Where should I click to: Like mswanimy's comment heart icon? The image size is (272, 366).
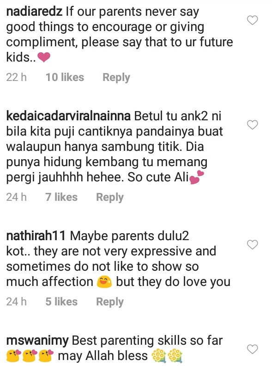[x=253, y=349]
